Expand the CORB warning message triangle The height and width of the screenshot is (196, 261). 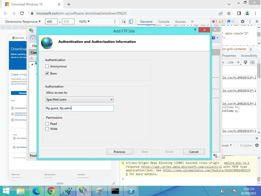[127, 163]
